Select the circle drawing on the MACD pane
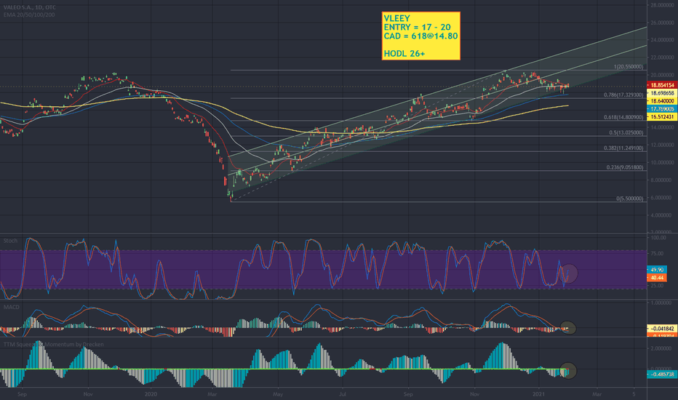The height and width of the screenshot is (400, 678). click(568, 328)
